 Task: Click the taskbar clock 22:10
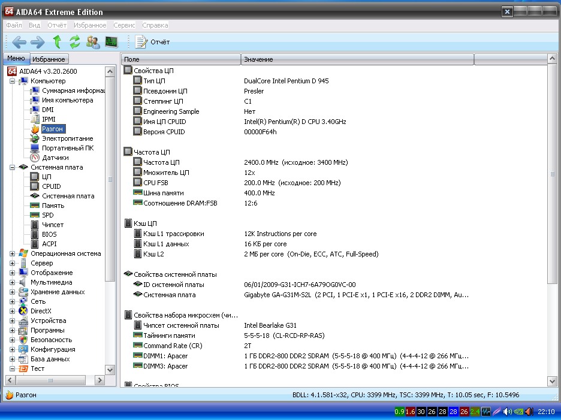(x=546, y=412)
